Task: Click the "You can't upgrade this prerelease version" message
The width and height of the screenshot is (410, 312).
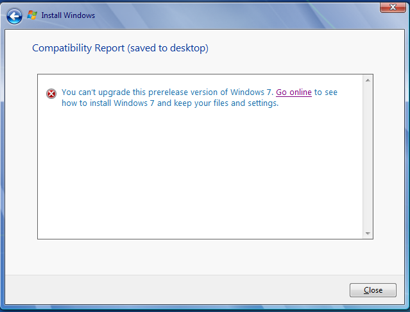Action: (x=200, y=98)
